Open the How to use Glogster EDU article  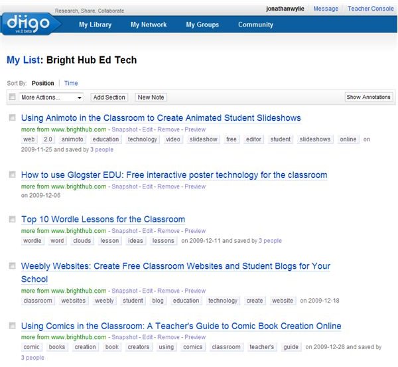(x=174, y=175)
